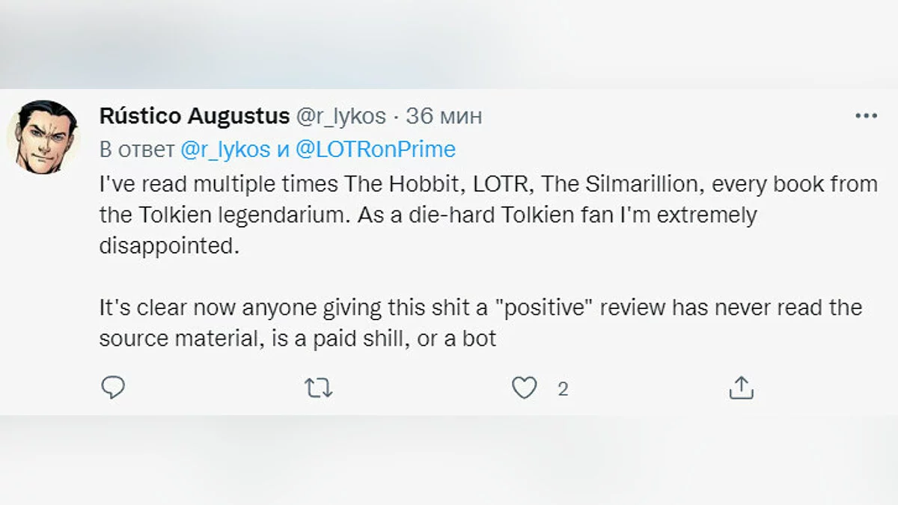Click the reply speech bubble icon
898x505 pixels.
pos(112,388)
